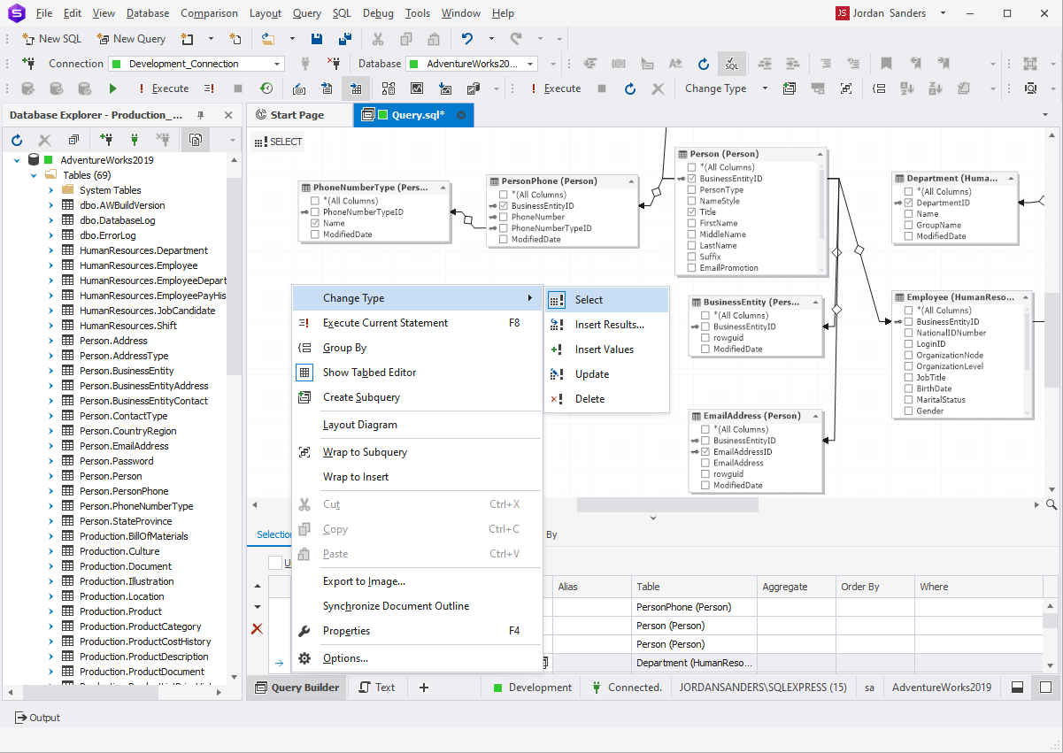Toggle the SQL syntax check icon
The height and width of the screenshot is (753, 1063).
point(731,65)
